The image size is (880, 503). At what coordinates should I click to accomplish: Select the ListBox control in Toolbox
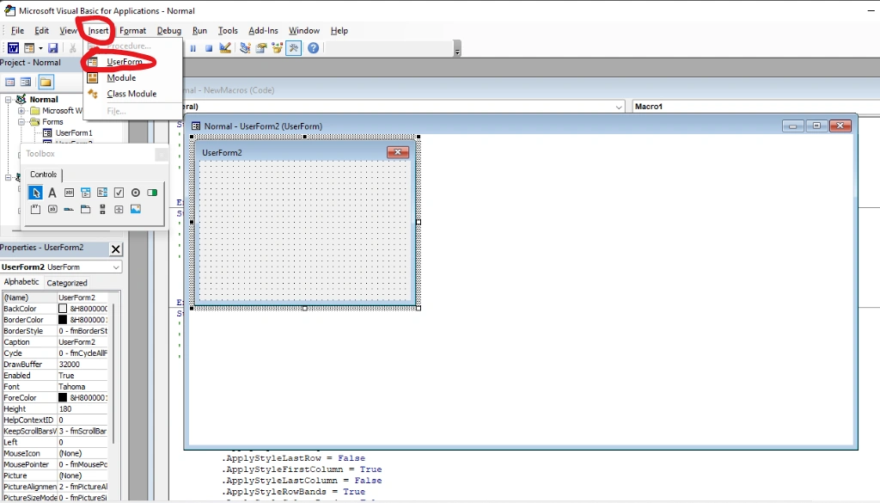[x=102, y=193]
